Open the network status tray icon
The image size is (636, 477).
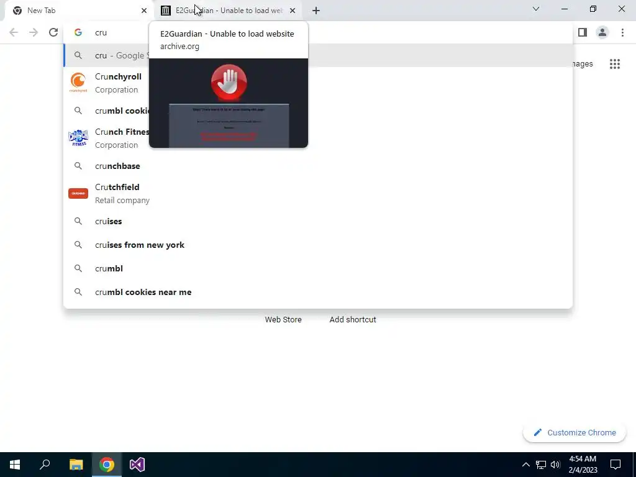(541, 465)
